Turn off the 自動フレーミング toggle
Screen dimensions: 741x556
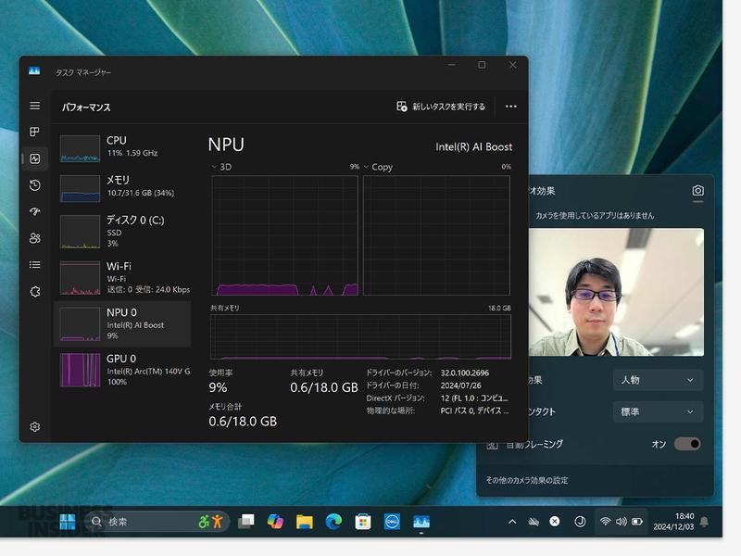687,444
